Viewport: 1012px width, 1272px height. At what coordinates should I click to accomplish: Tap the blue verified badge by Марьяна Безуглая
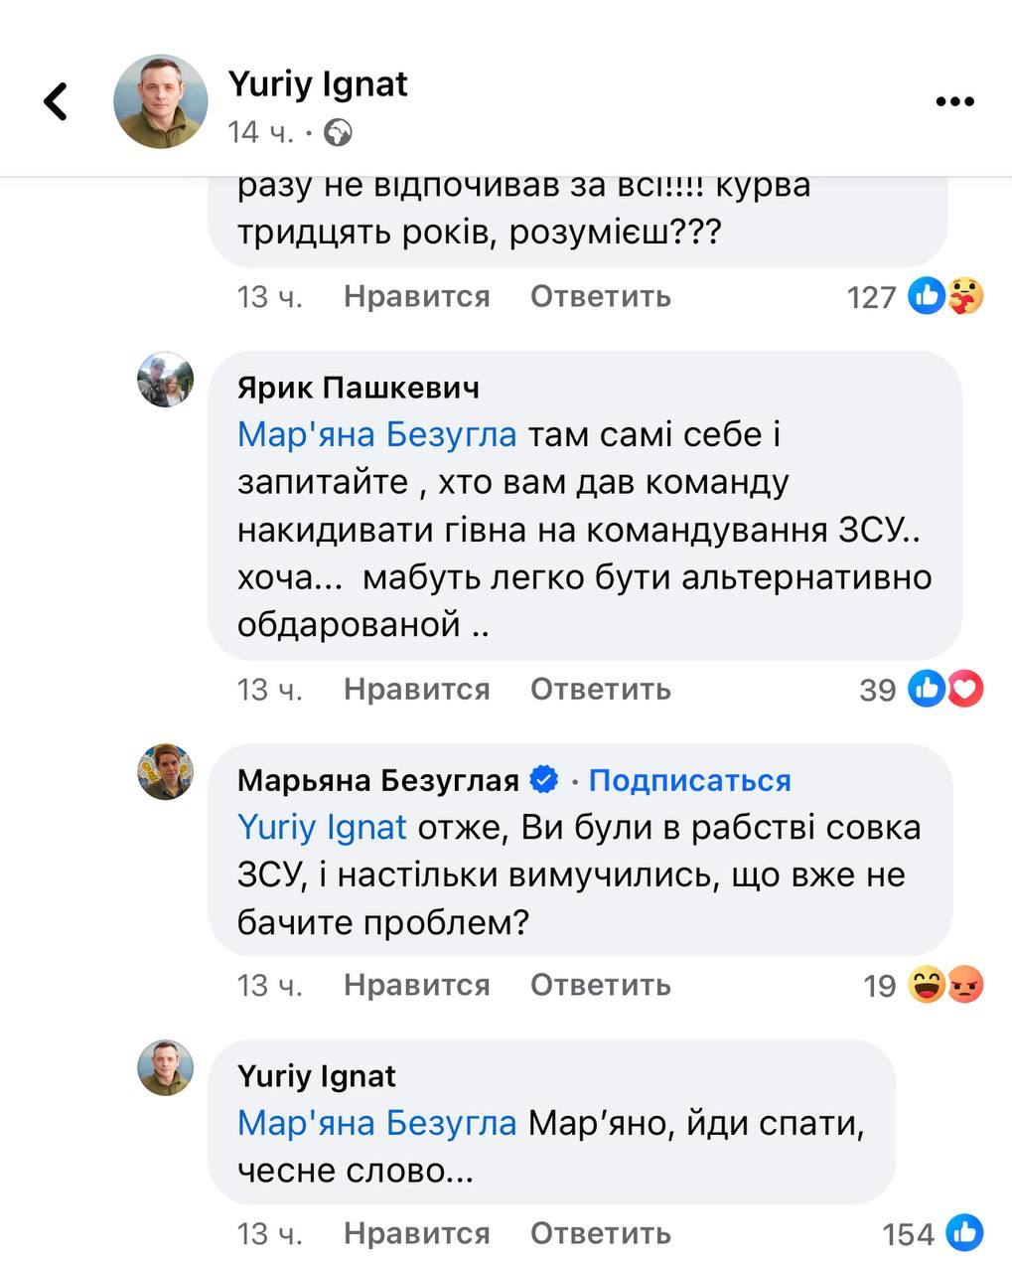click(x=544, y=780)
